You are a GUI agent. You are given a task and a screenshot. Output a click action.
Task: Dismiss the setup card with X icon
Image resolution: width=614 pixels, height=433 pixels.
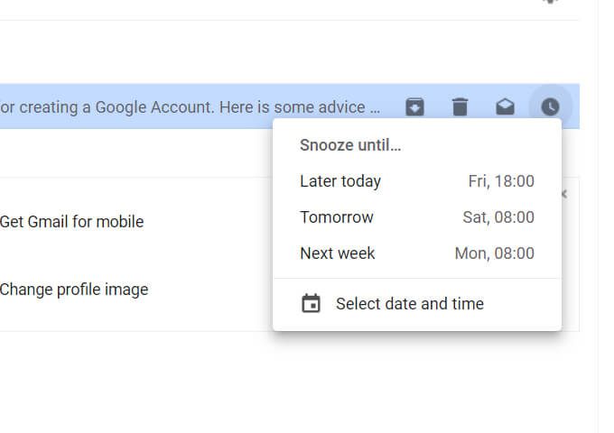(564, 194)
